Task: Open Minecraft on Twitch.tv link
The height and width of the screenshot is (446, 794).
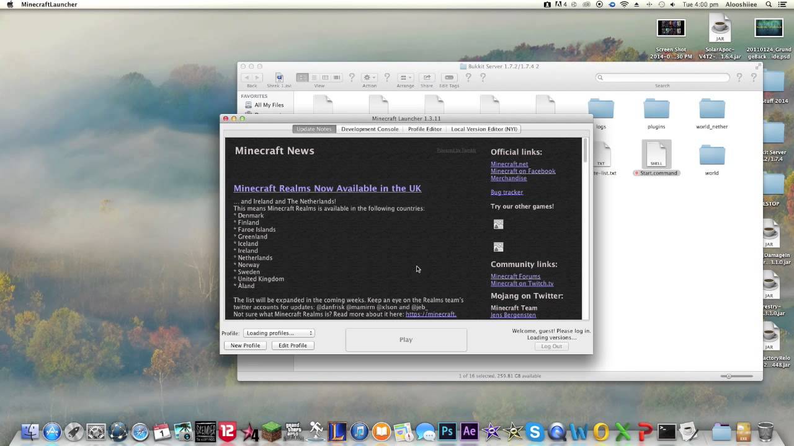Action: pos(522,284)
